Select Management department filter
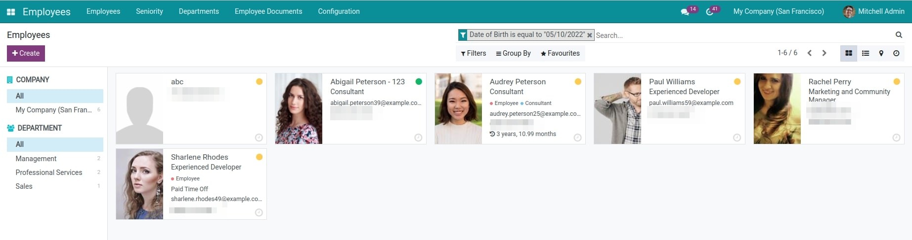 click(x=36, y=159)
